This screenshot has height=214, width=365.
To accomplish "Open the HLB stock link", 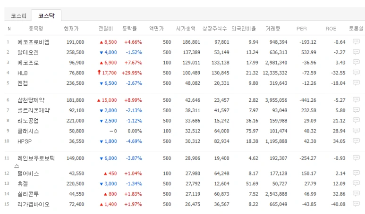I will tap(23, 73).
